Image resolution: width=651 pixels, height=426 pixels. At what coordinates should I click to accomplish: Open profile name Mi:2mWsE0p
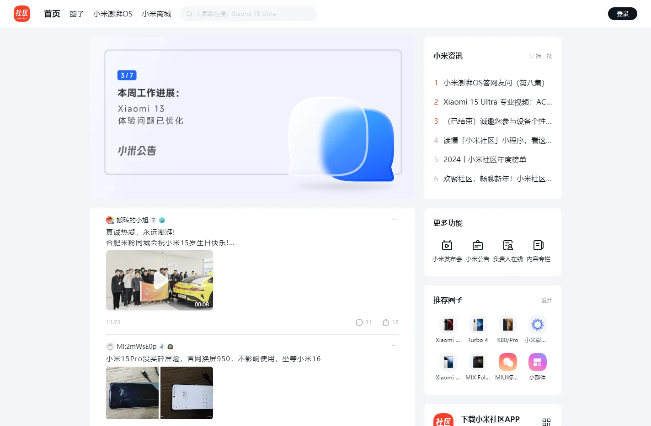click(x=137, y=347)
